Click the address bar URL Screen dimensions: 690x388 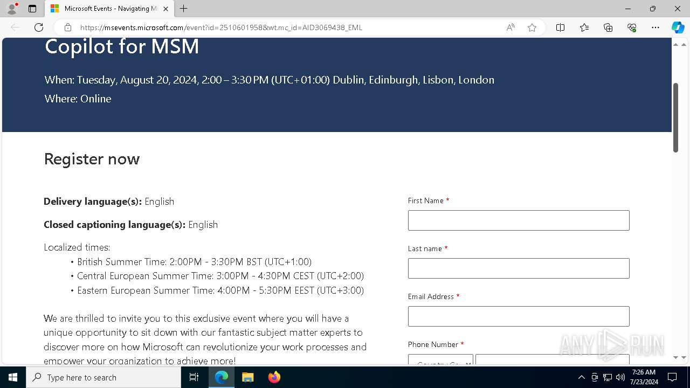pos(221,27)
